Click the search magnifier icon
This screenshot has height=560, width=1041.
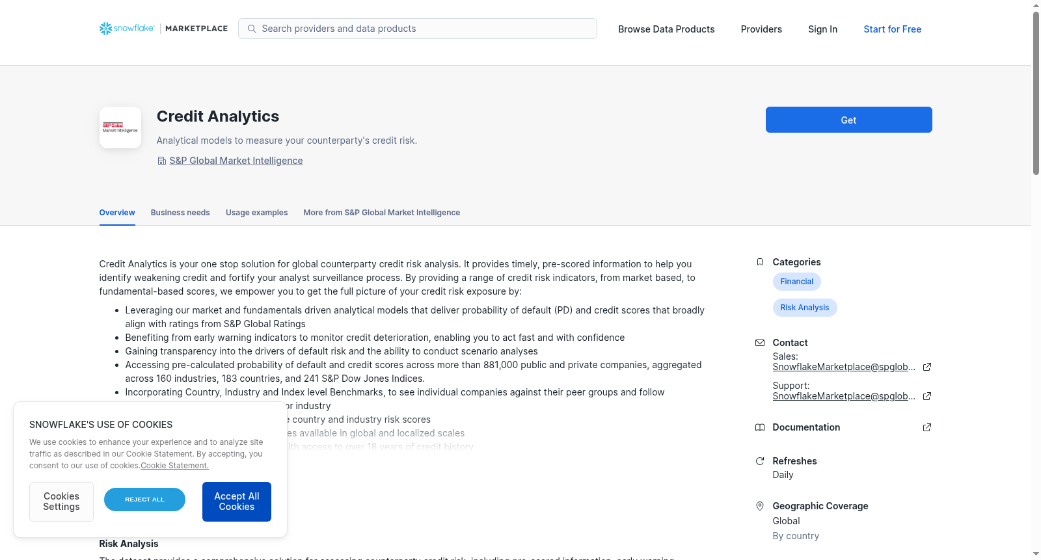[x=252, y=29]
